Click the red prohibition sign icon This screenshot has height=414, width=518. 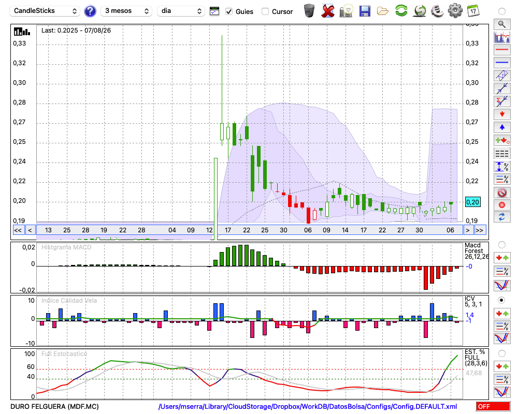502,192
